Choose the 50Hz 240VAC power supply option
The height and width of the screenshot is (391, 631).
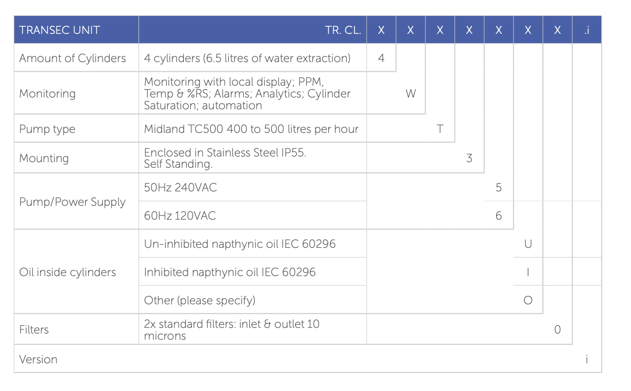click(x=181, y=187)
